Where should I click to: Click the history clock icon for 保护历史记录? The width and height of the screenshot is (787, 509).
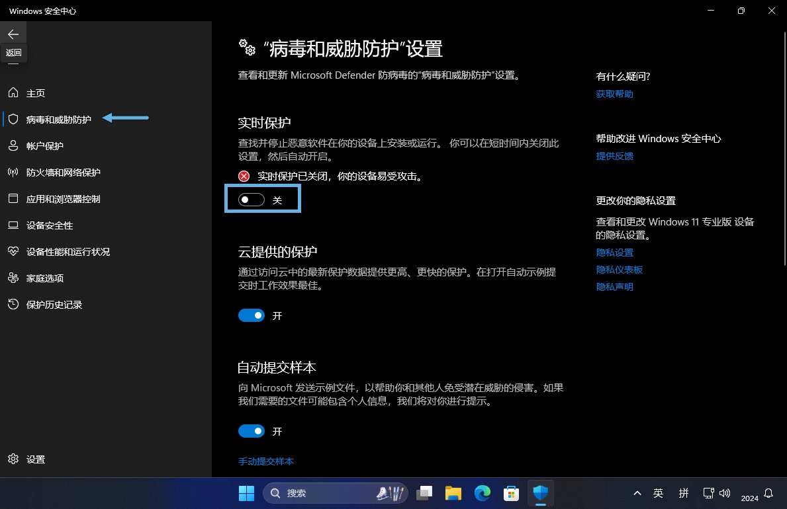point(13,304)
